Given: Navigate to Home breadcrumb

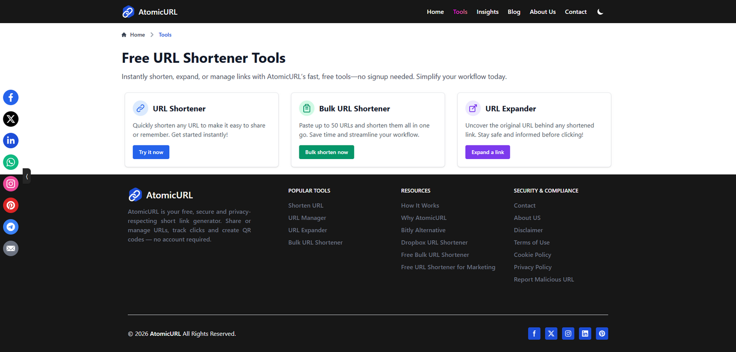Looking at the screenshot, I should [137, 35].
